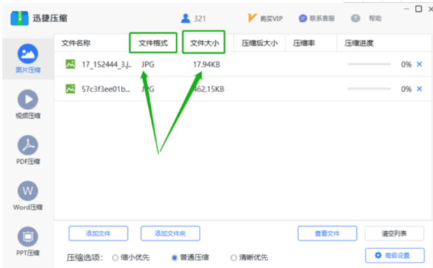The width and height of the screenshot is (433, 268).
Task: Click the 购买VIP icon
Action: pos(251,18)
